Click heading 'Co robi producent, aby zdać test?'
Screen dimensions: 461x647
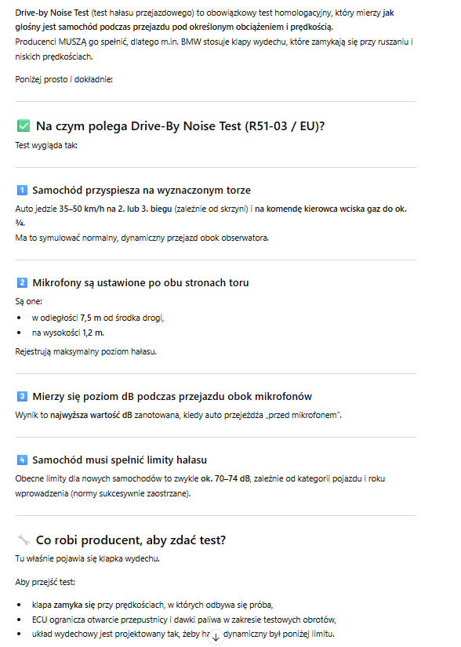click(x=131, y=540)
